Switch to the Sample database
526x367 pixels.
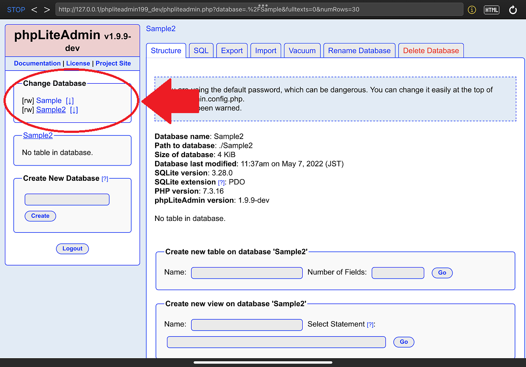(49, 100)
